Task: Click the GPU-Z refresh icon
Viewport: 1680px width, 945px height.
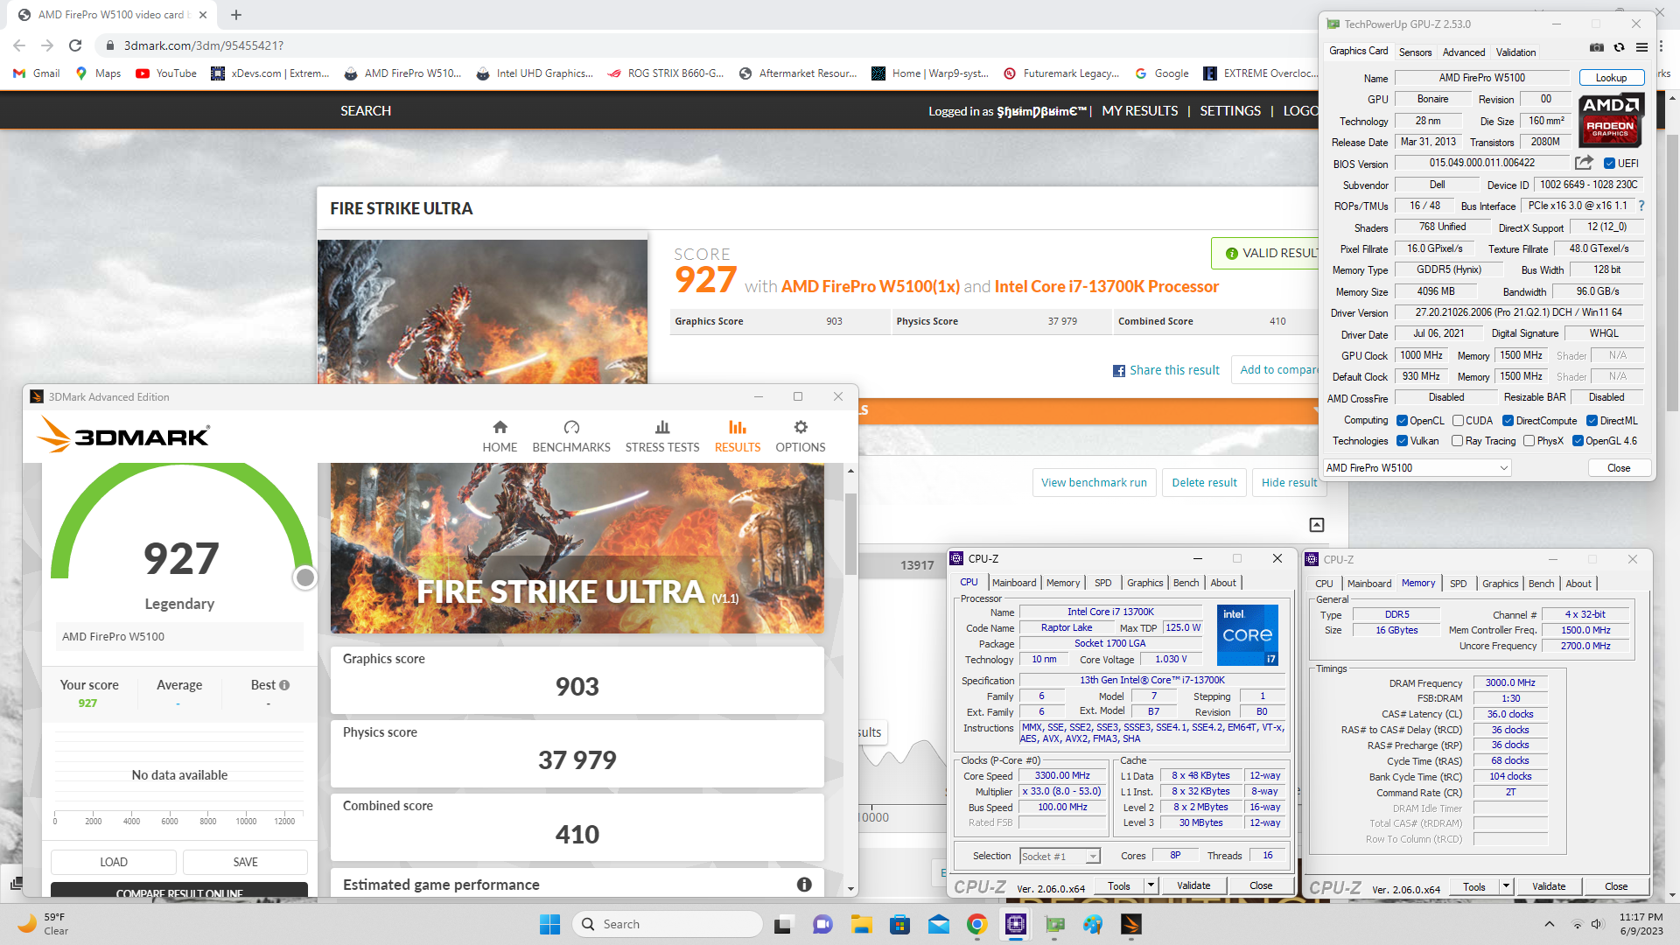Action: click(1620, 47)
